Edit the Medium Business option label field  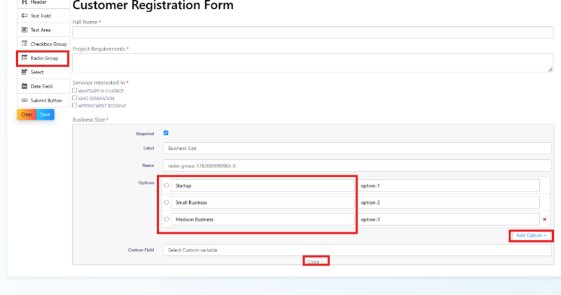click(263, 219)
